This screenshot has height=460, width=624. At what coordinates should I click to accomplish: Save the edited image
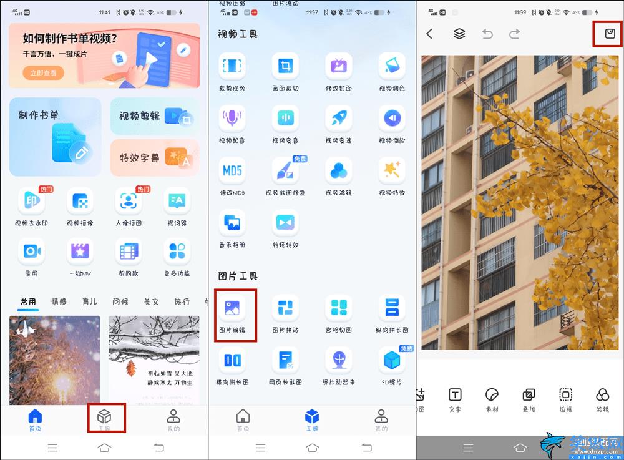tap(610, 34)
